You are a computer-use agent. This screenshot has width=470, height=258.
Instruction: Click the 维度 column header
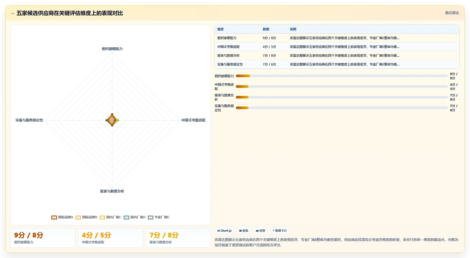tap(220, 29)
